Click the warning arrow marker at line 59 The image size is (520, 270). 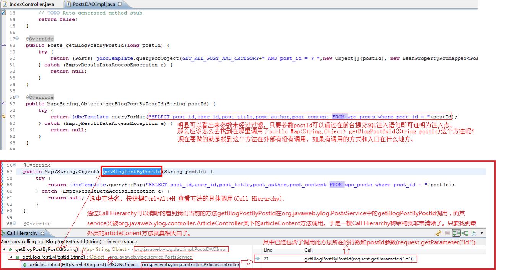pyautogui.click(x=3, y=117)
